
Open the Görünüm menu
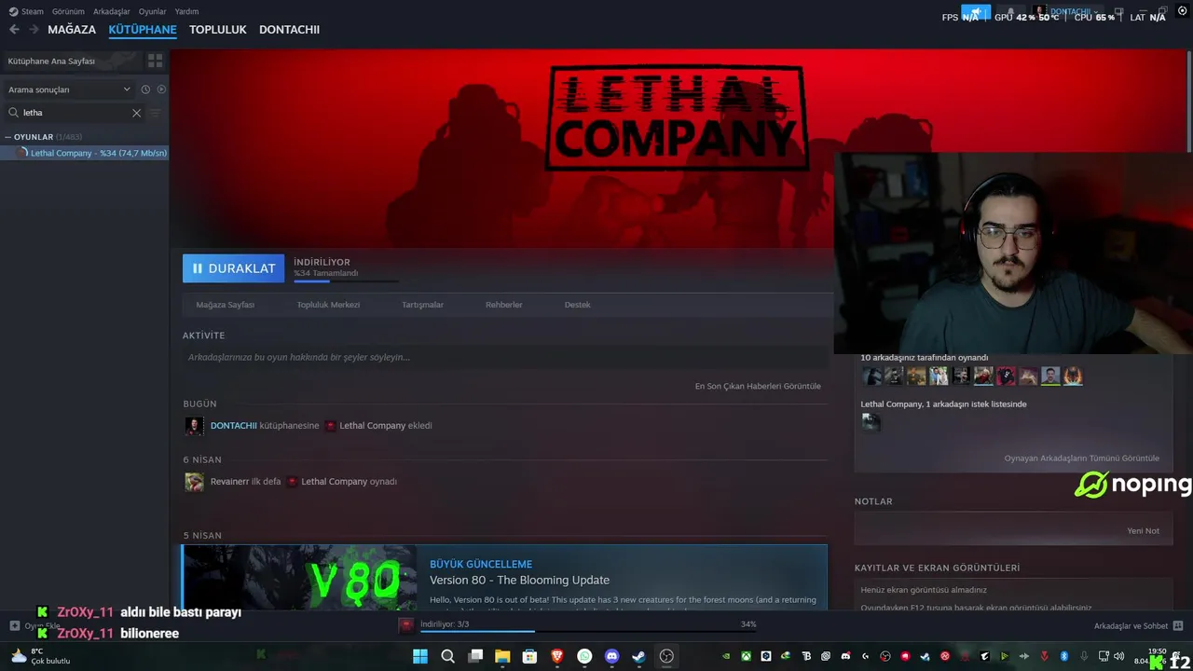68,11
